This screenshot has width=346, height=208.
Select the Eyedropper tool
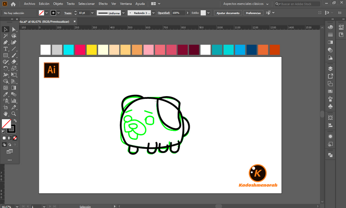coord(5,94)
